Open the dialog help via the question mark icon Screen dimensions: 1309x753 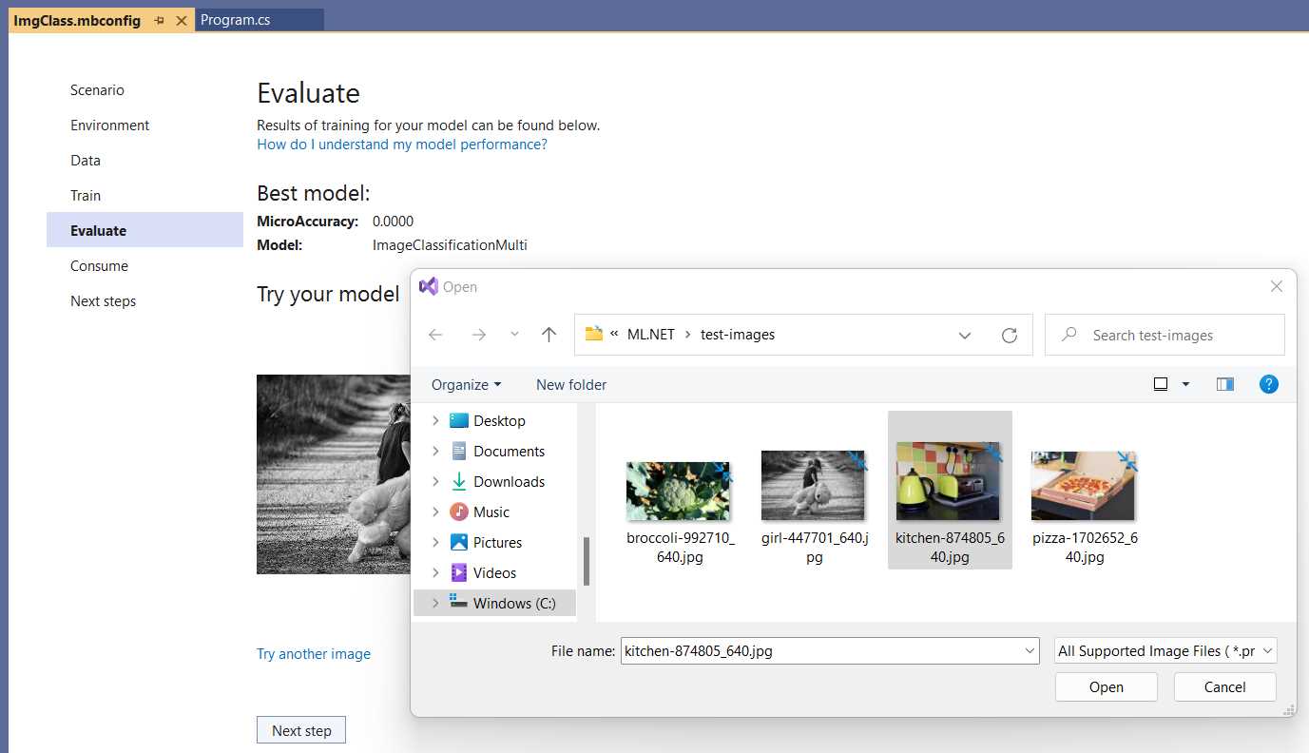click(x=1269, y=384)
